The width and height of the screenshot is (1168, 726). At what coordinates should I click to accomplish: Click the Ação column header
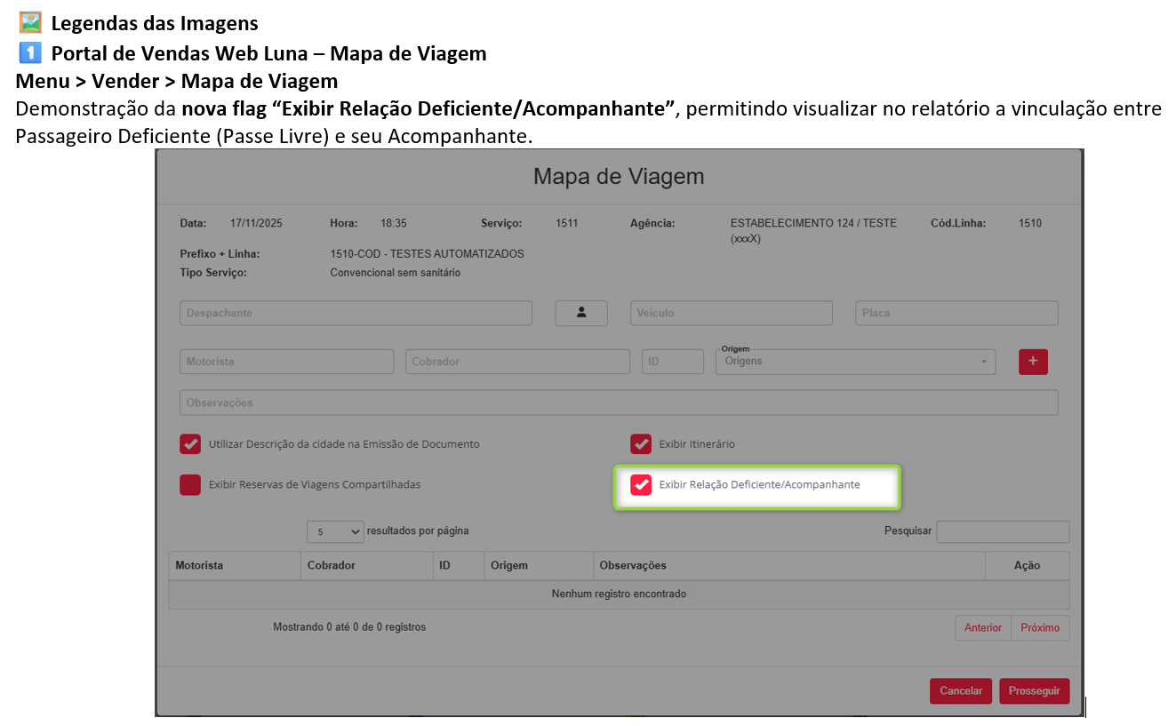pyautogui.click(x=1027, y=566)
